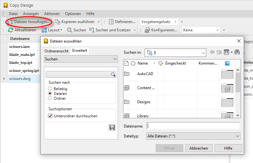
Task: Switch to the Ordneransicht tab
Action: (x=56, y=51)
